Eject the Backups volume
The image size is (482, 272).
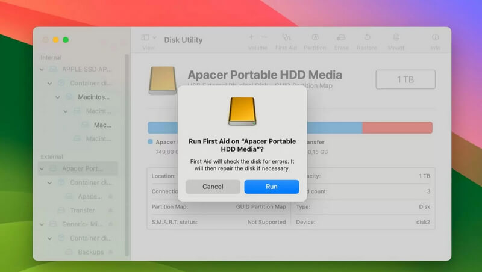point(110,252)
